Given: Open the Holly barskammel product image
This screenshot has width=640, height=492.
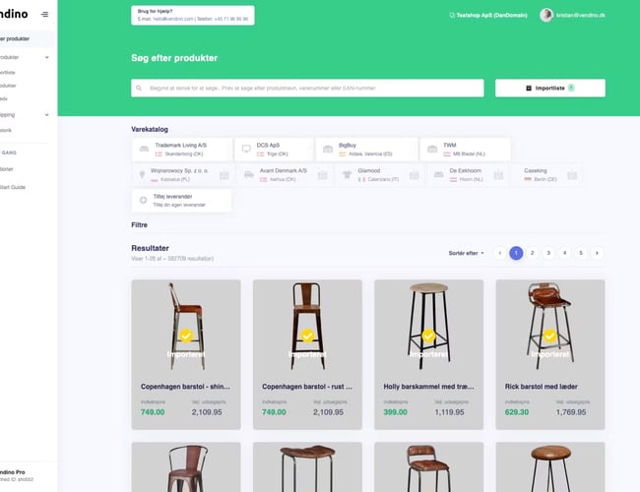Looking at the screenshot, I should 428,327.
